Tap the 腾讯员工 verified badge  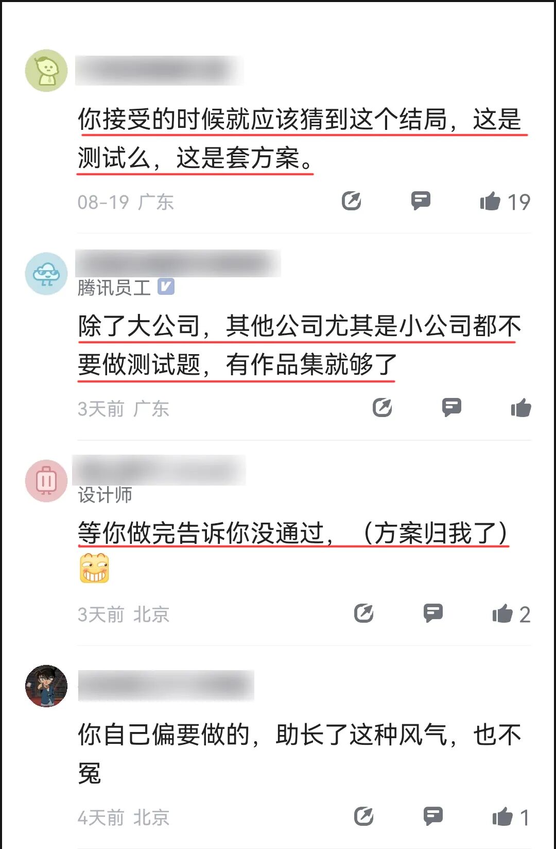(166, 287)
